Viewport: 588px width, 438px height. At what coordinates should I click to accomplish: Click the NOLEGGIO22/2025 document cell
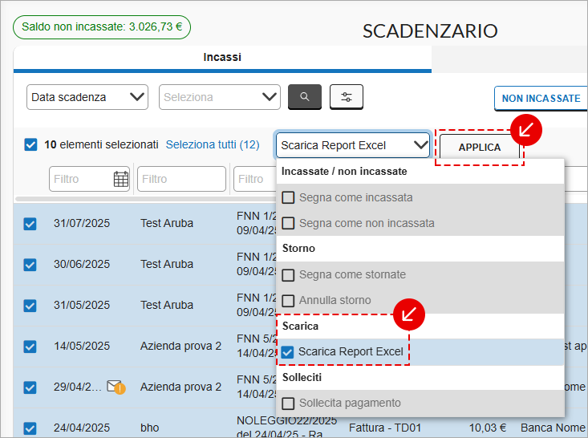point(286,428)
